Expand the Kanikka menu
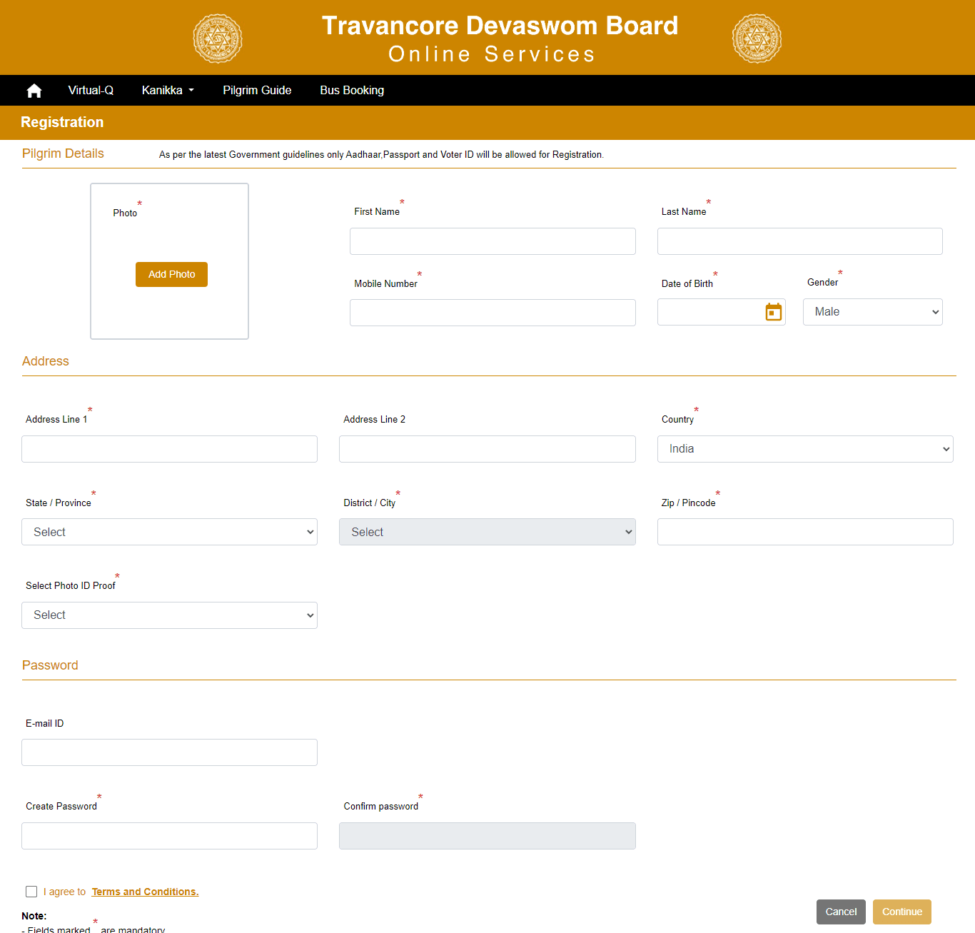 click(x=168, y=91)
